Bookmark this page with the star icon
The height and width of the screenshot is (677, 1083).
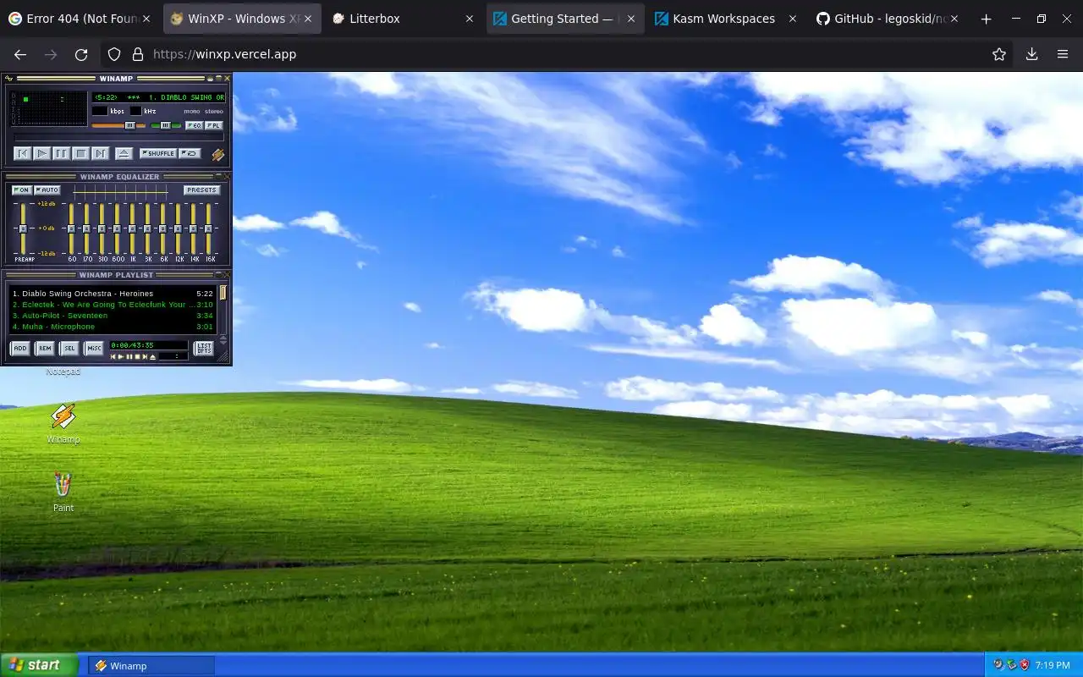click(999, 54)
